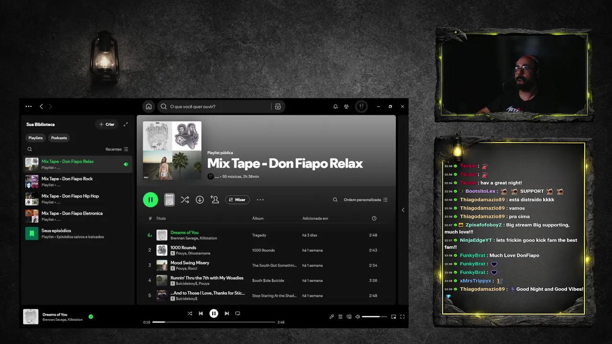Screen dimensions: 612x344
Task: Open more options dots beside Mixar
Action: pyautogui.click(x=260, y=200)
